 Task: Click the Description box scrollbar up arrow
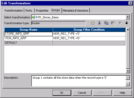(x=128, y=78)
